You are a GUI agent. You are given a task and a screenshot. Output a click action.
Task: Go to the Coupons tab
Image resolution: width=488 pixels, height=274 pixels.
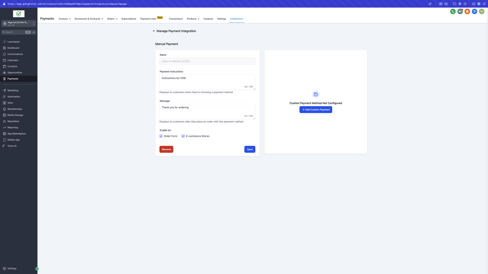tap(208, 19)
